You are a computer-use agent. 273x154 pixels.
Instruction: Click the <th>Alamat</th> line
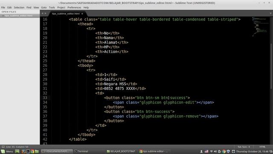tap(112, 42)
